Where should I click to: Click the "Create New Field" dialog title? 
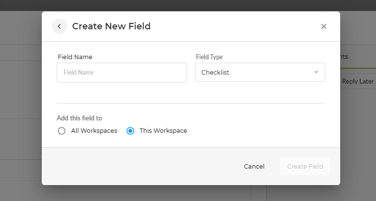tap(111, 26)
